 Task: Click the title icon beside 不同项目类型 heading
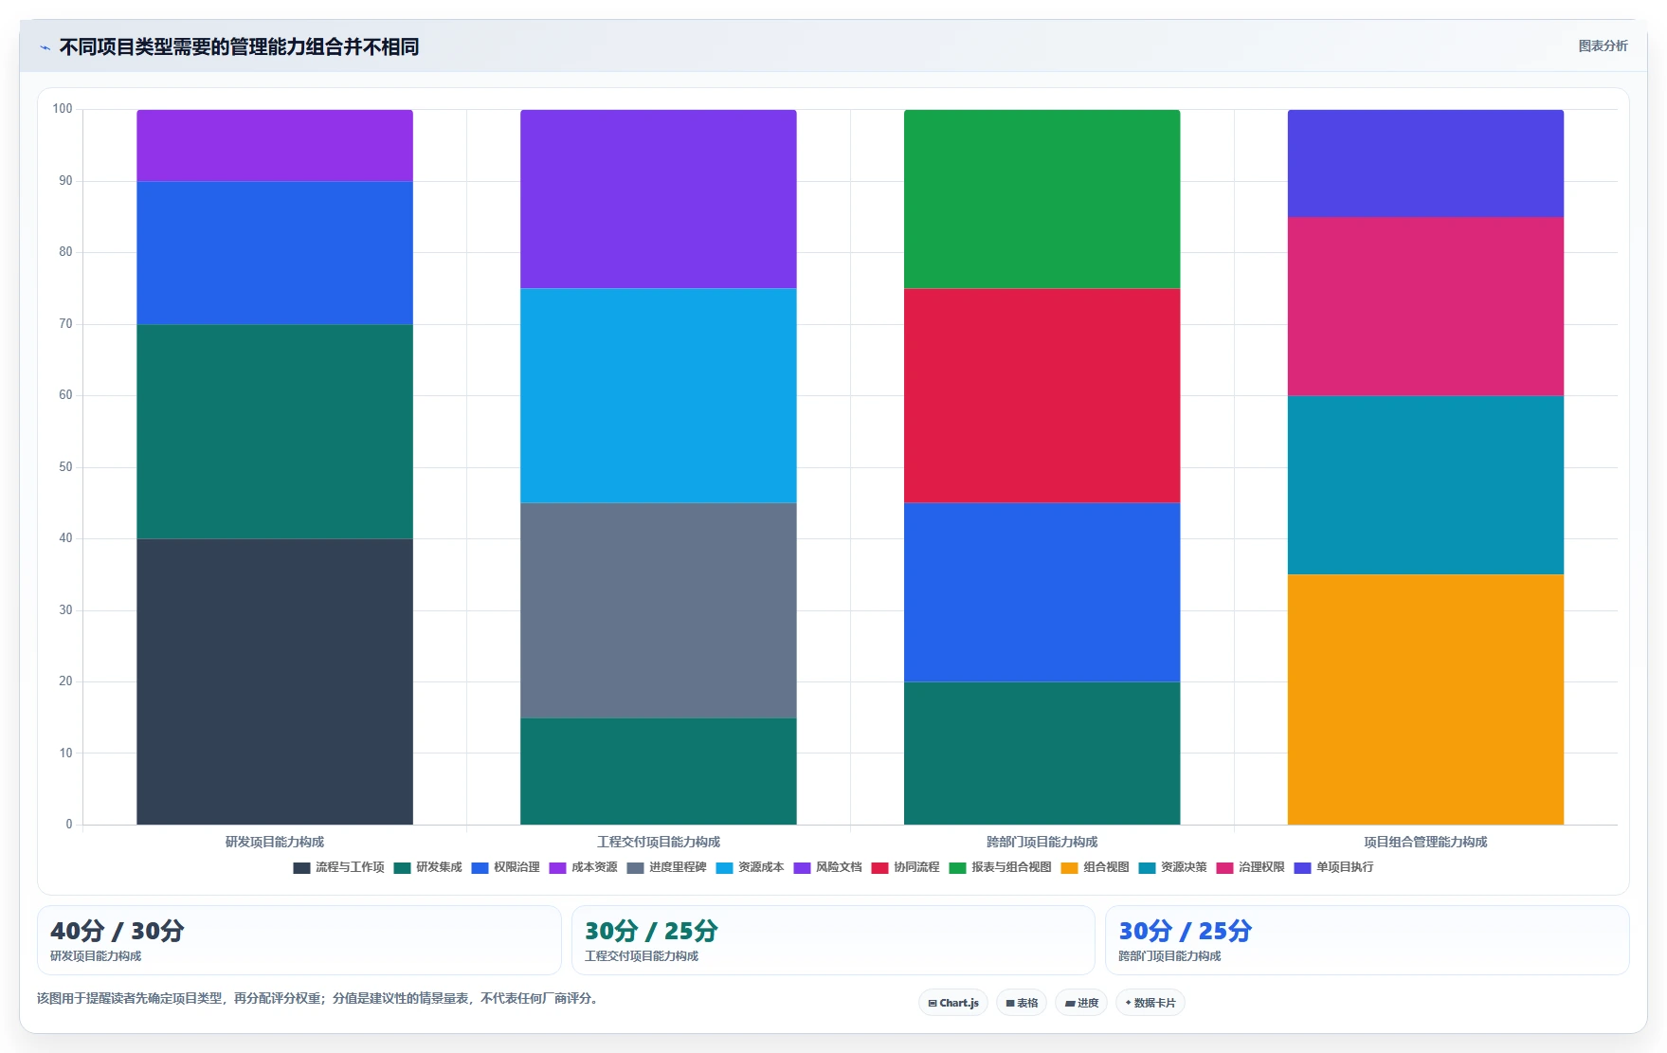tap(45, 47)
